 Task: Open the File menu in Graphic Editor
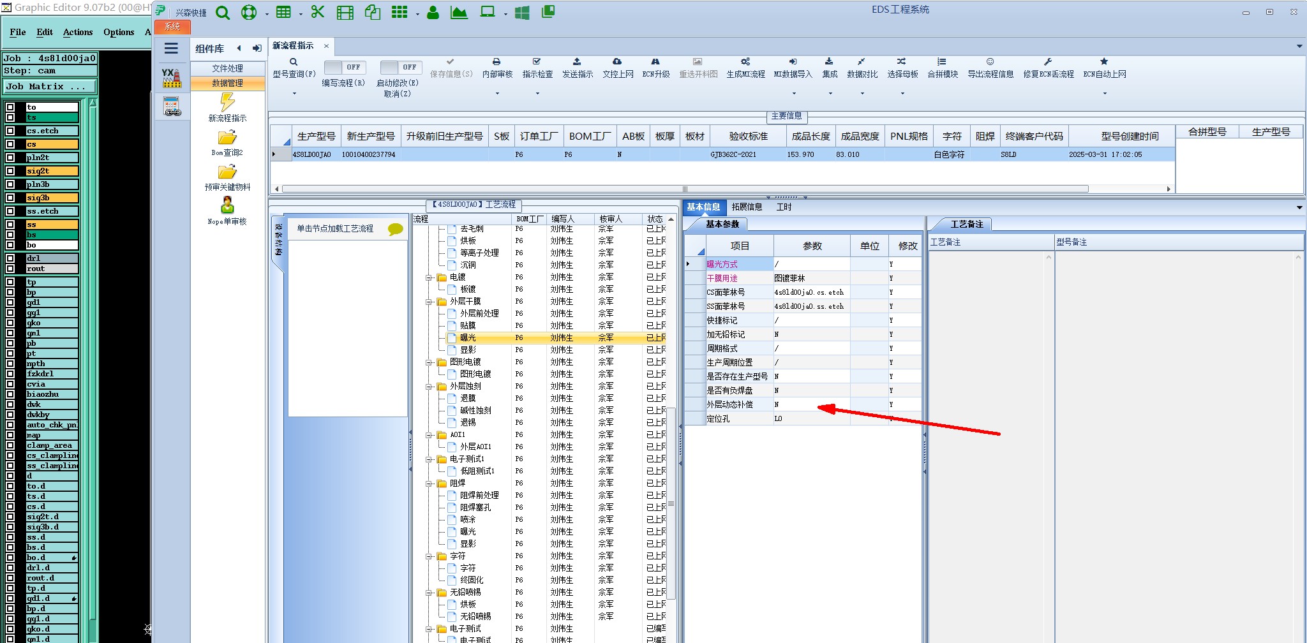(x=18, y=32)
